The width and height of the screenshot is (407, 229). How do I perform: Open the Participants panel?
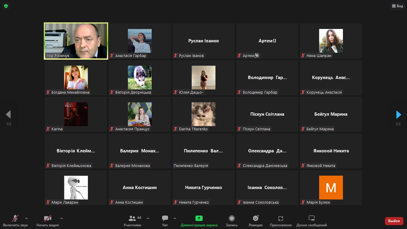(x=133, y=221)
